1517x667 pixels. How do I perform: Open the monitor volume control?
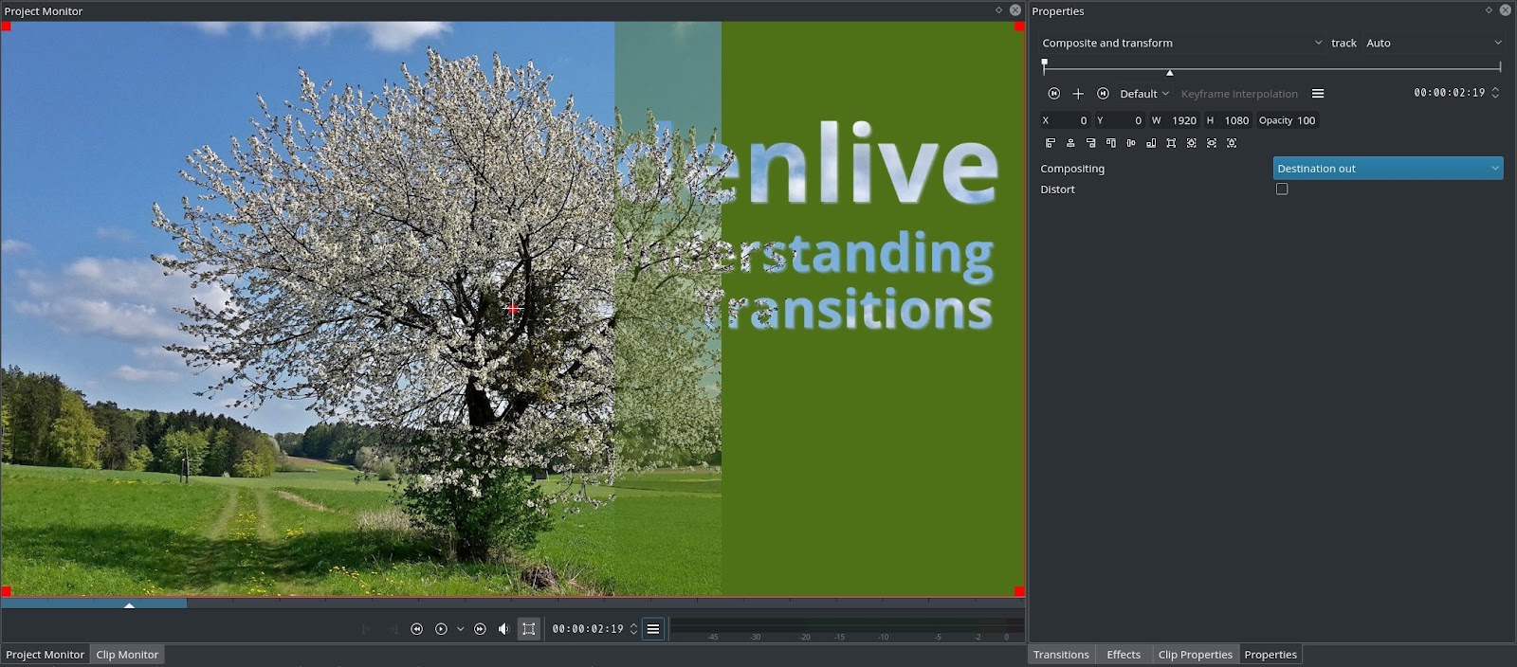503,629
